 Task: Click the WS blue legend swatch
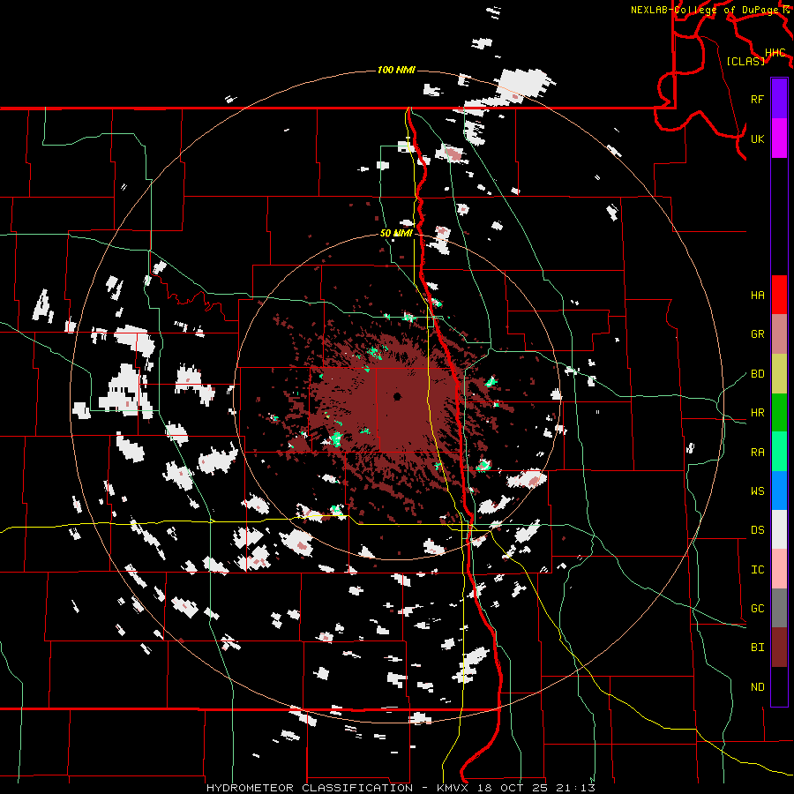pos(779,491)
